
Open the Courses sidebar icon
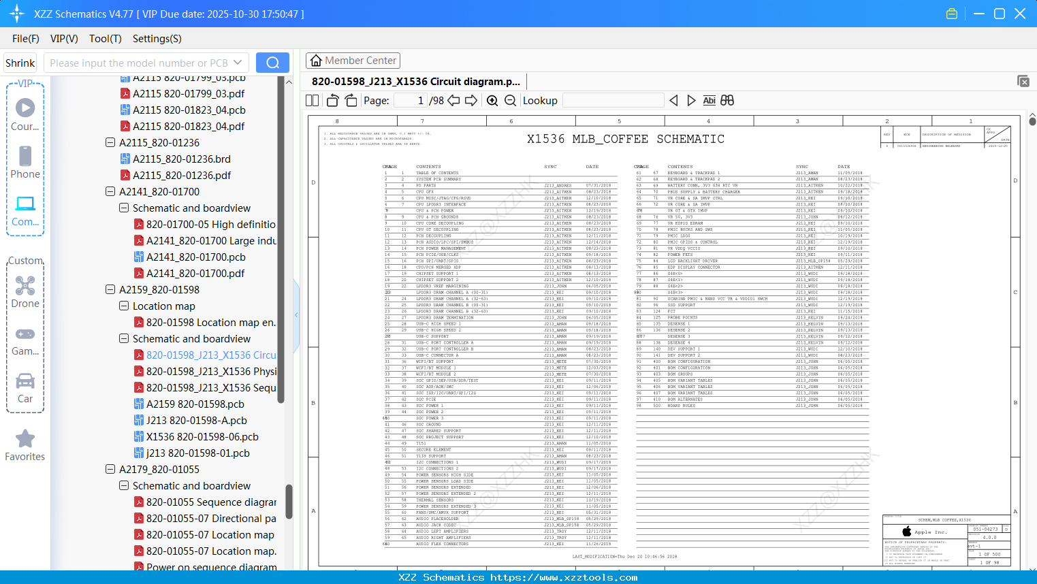coord(25,114)
